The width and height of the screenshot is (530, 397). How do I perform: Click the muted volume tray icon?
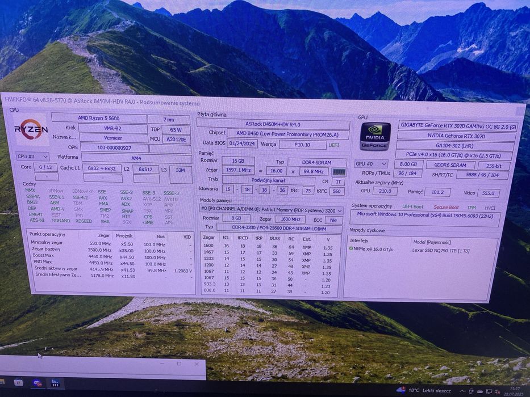point(497,391)
